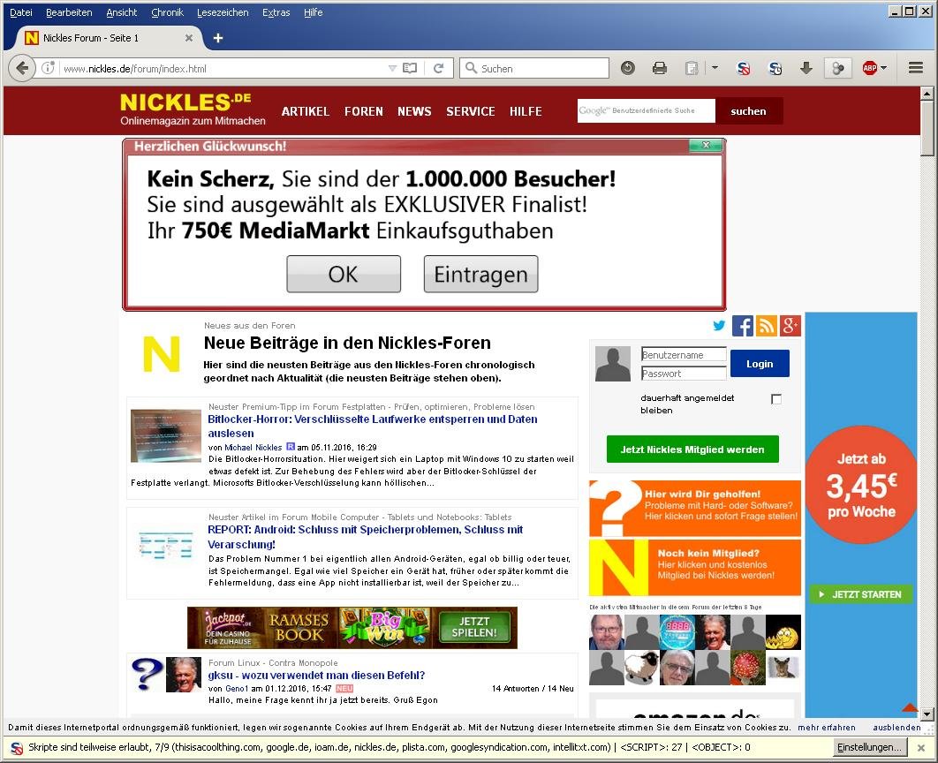
Task: Open the history clock toolbar icon
Action: pyautogui.click(x=627, y=68)
